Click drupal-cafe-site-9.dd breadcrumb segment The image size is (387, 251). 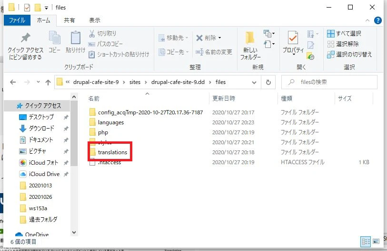(x=178, y=82)
